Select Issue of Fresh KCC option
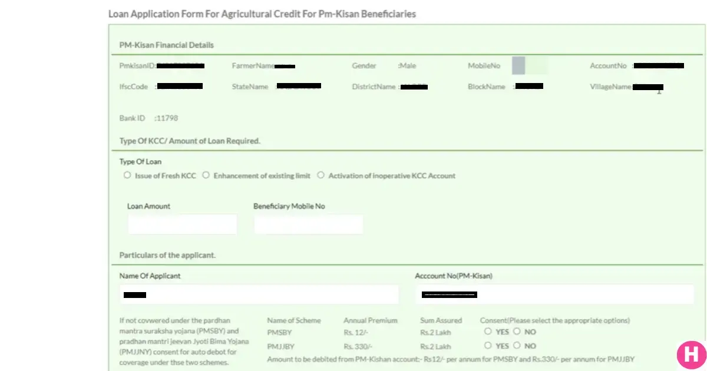The image size is (707, 371). (x=127, y=174)
